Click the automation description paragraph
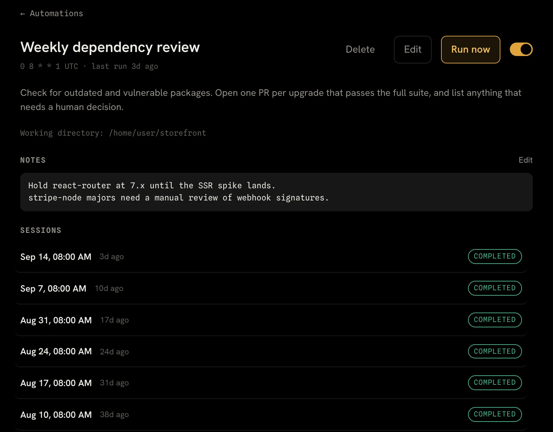Image resolution: width=553 pixels, height=432 pixels. point(271,100)
